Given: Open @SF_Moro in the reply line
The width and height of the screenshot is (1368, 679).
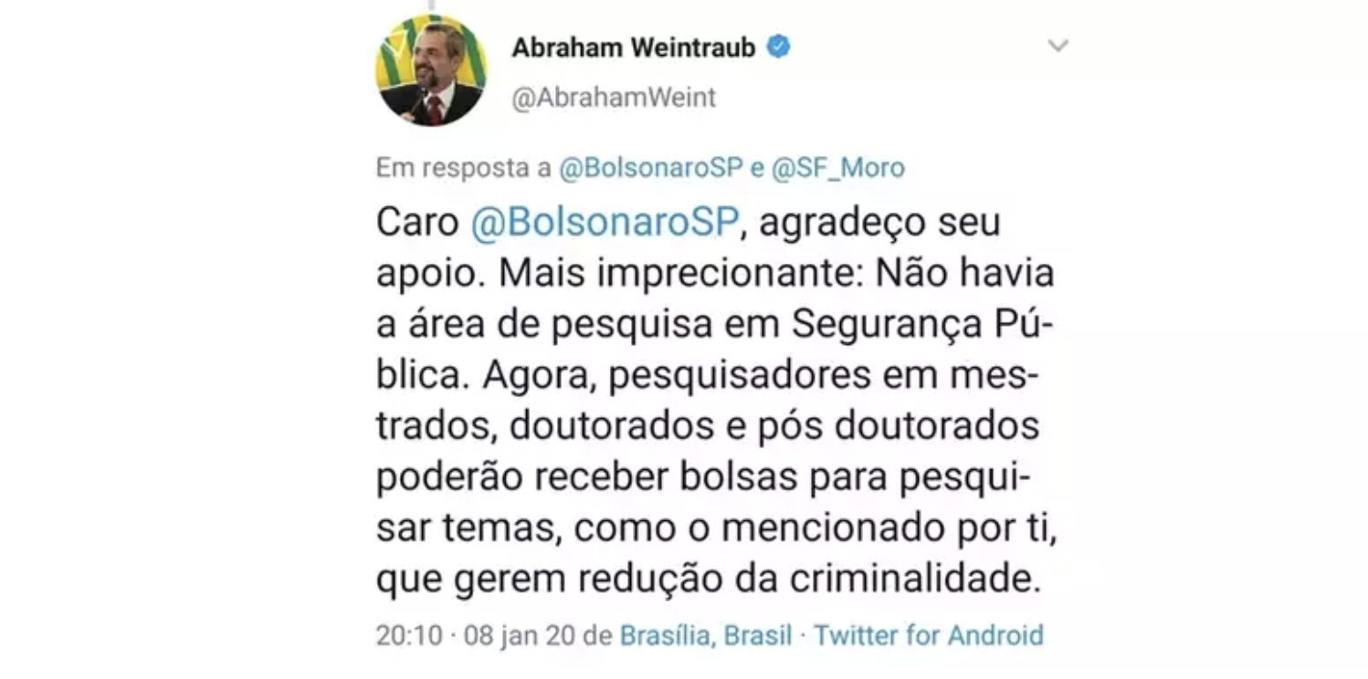Looking at the screenshot, I should 837,168.
